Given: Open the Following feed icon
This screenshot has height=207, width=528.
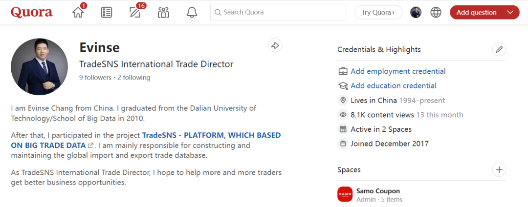Looking at the screenshot, I should [106, 13].
